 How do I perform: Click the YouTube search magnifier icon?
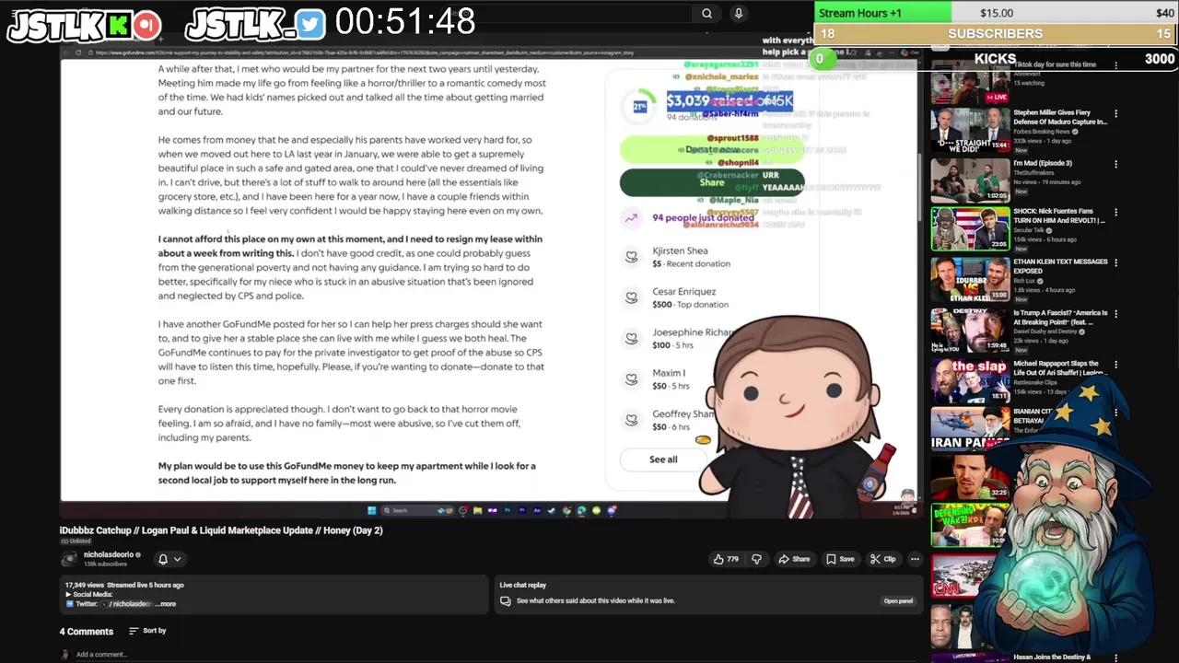pyautogui.click(x=706, y=14)
